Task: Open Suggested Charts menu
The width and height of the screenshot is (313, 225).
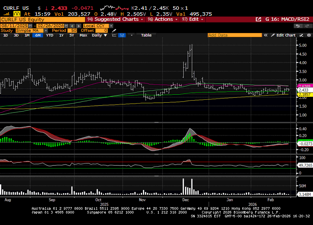Action: coord(116,20)
